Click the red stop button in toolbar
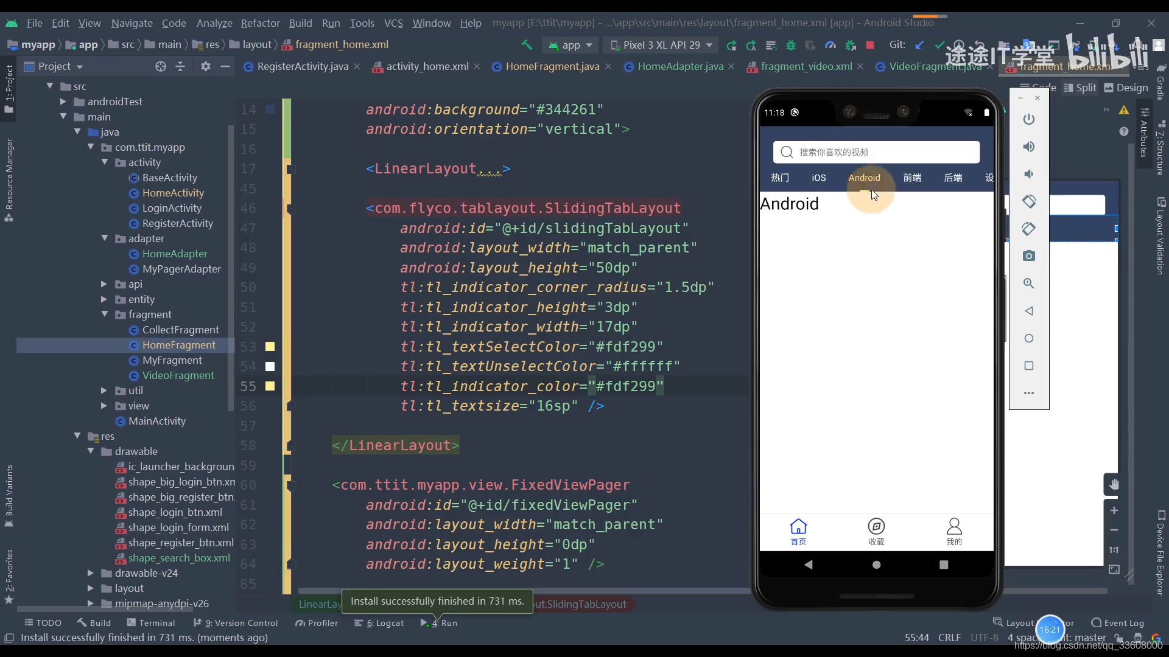The height and width of the screenshot is (657, 1169). pos(870,45)
